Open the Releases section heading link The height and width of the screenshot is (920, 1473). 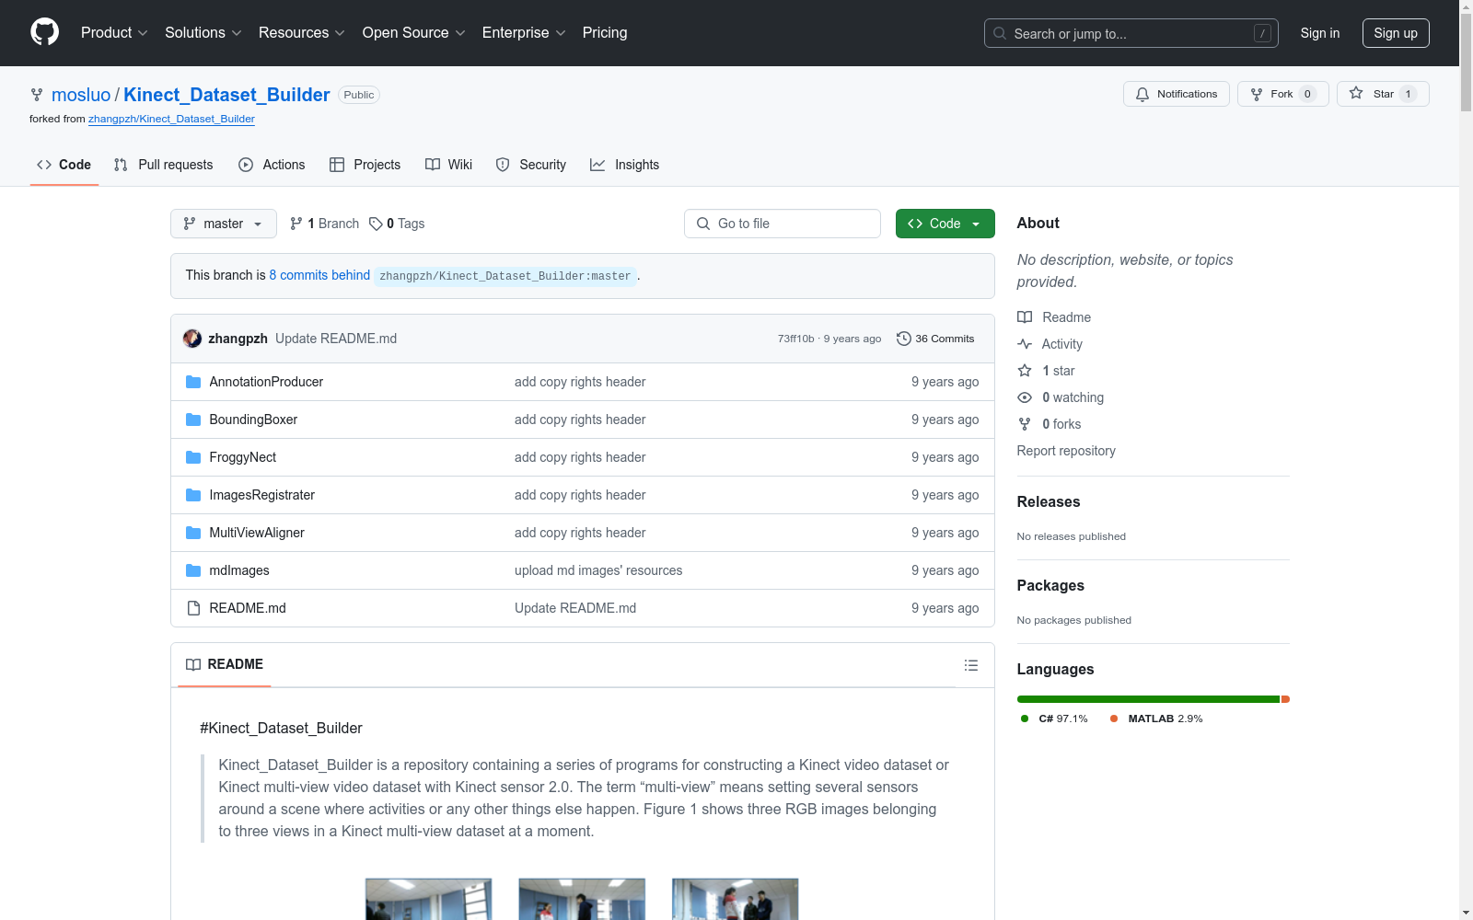1049,501
